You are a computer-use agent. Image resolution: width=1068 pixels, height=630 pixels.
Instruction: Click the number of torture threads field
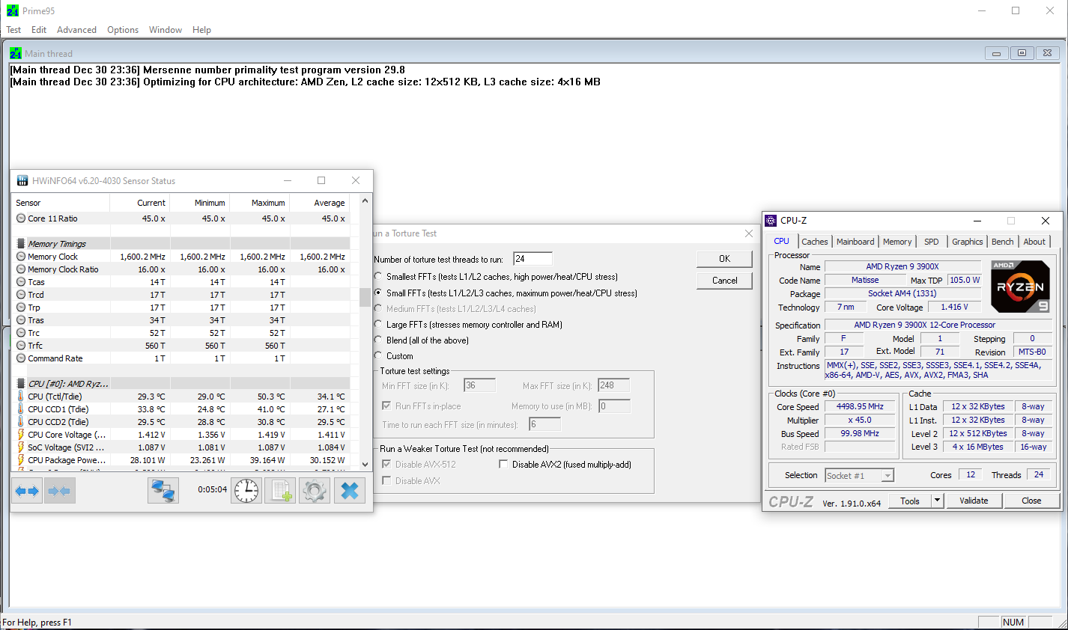pos(533,259)
